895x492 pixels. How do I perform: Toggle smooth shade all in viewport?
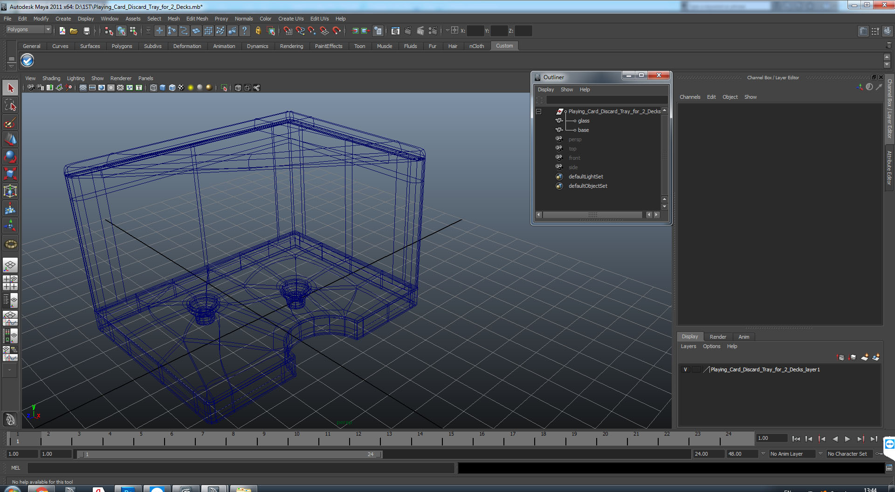pos(163,88)
